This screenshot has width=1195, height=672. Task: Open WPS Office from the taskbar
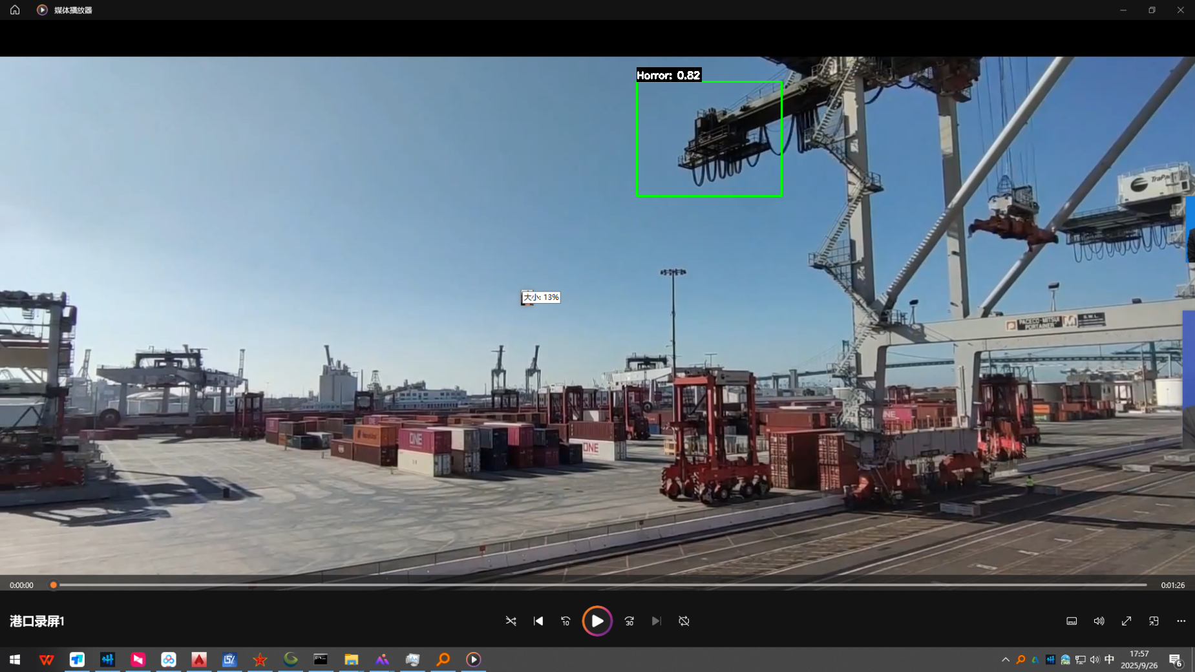pos(47,659)
